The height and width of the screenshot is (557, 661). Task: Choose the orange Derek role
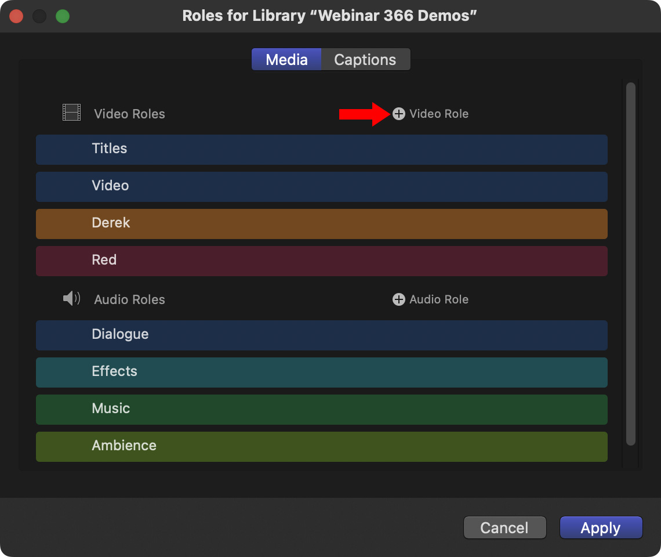click(321, 223)
